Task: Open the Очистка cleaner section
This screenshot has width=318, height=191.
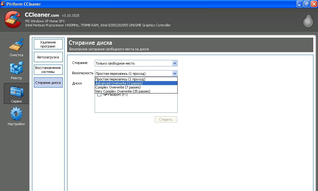Action: (x=16, y=48)
